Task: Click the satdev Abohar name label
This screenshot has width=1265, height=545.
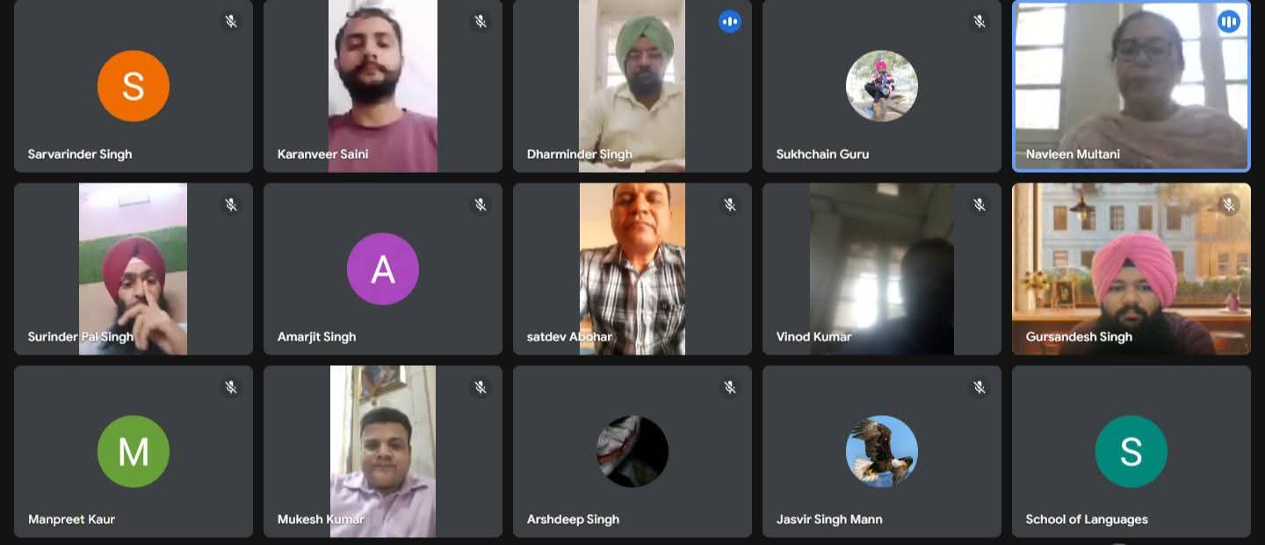Action: 569,337
